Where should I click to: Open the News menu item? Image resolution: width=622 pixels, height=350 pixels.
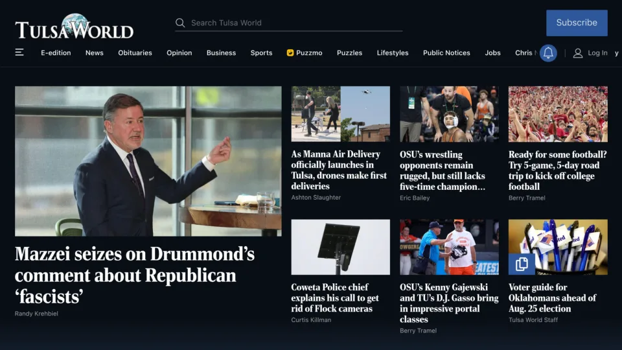point(95,52)
